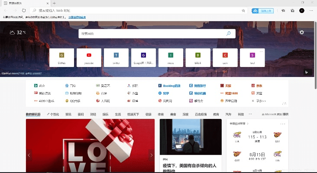The image size is (317, 173).
Task: Open the sports card more options ellipsis
Action: point(283,124)
